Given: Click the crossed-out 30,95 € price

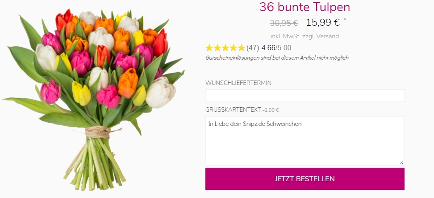Looking at the screenshot, I should 284,23.
